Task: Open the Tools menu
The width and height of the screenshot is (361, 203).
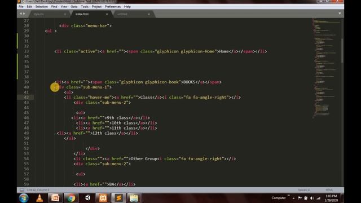Action: 85,7
